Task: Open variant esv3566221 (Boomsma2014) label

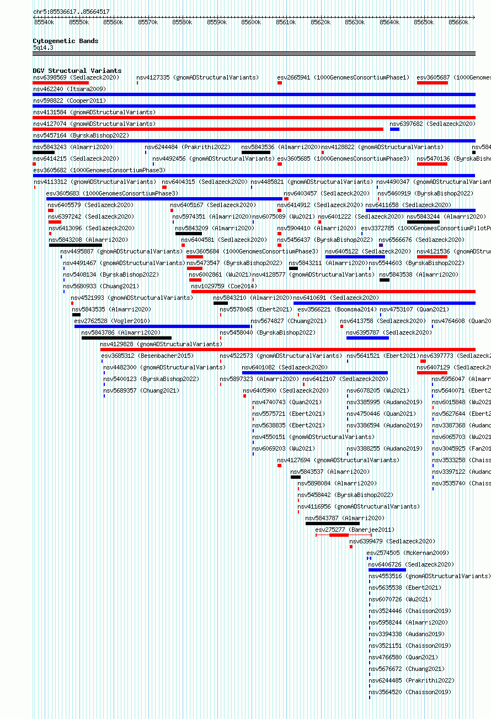Action: [338, 310]
